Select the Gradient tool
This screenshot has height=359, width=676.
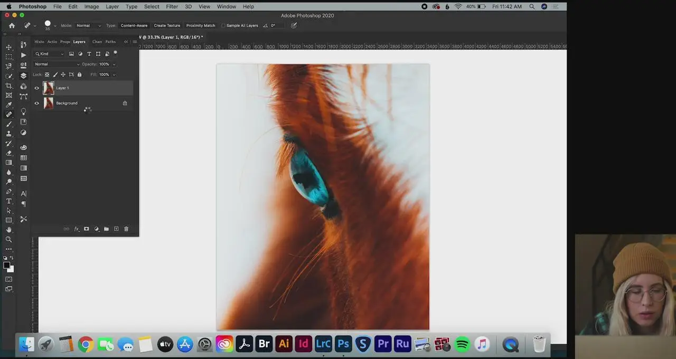pos(8,163)
